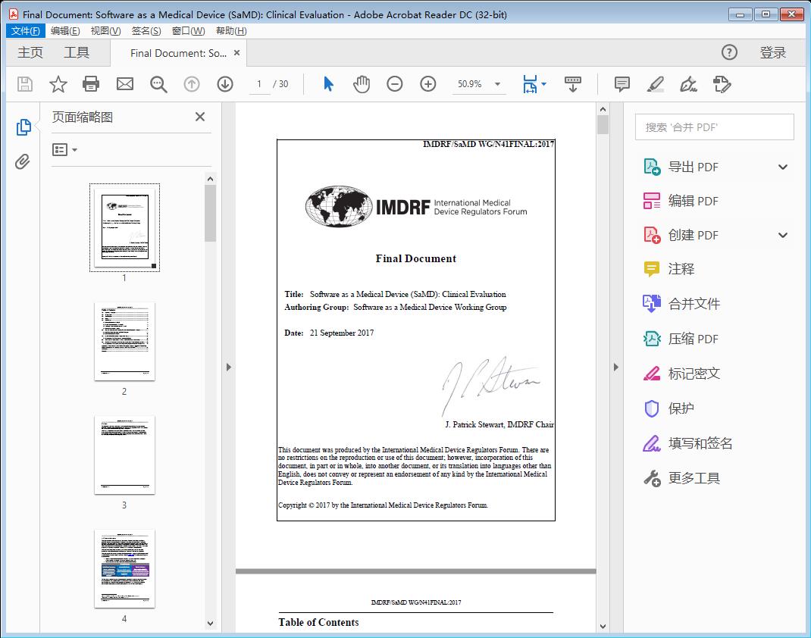811x638 pixels.
Task: Select page 2 thumbnail
Action: coord(124,342)
